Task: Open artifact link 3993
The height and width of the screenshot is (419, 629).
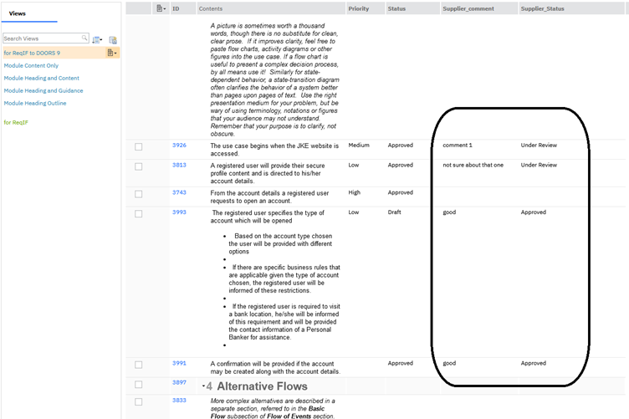Action: coord(179,212)
